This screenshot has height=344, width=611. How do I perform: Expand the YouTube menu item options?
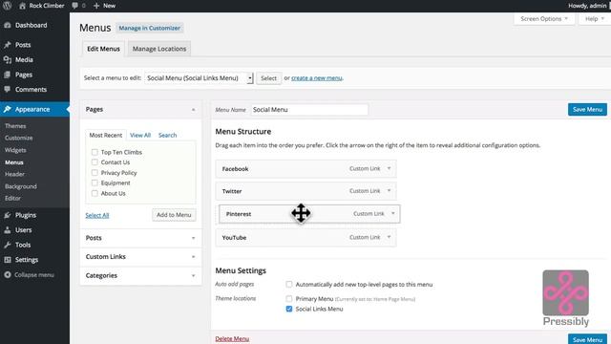[x=389, y=237]
